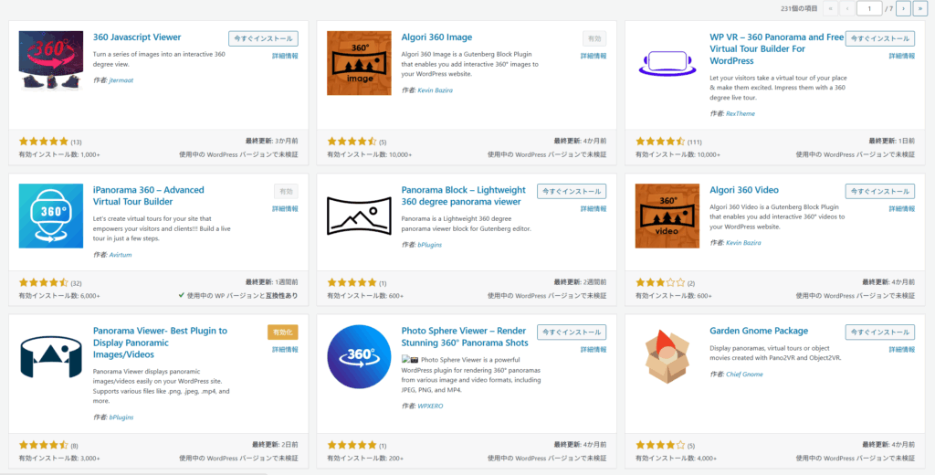
Task: Click the current page number field
Action: pyautogui.click(x=868, y=8)
